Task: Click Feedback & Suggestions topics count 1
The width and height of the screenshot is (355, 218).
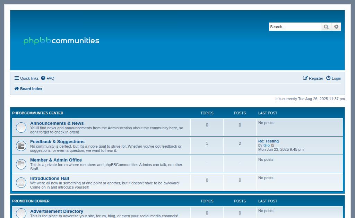Action: point(207,143)
